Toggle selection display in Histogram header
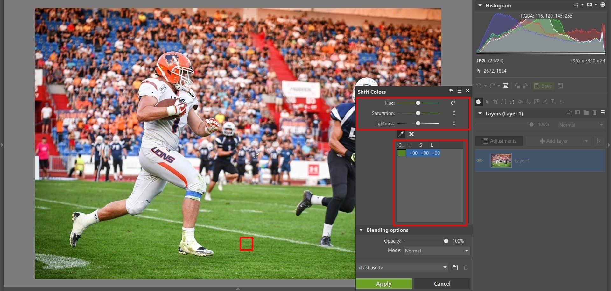The image size is (611, 291). 576,5
